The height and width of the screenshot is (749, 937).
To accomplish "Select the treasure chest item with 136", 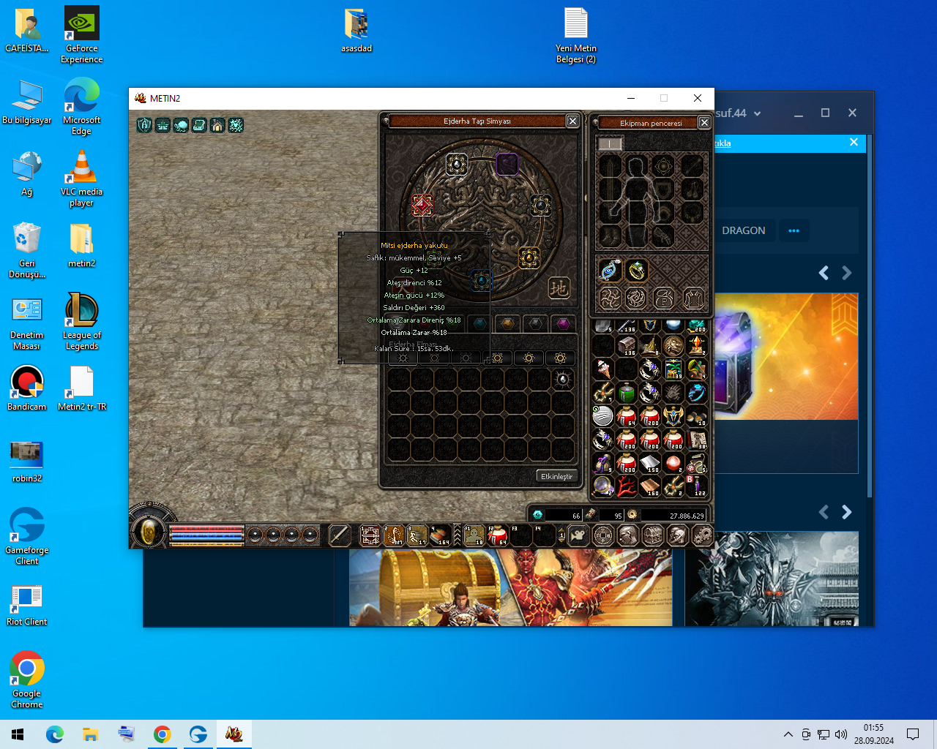I will 627,346.
